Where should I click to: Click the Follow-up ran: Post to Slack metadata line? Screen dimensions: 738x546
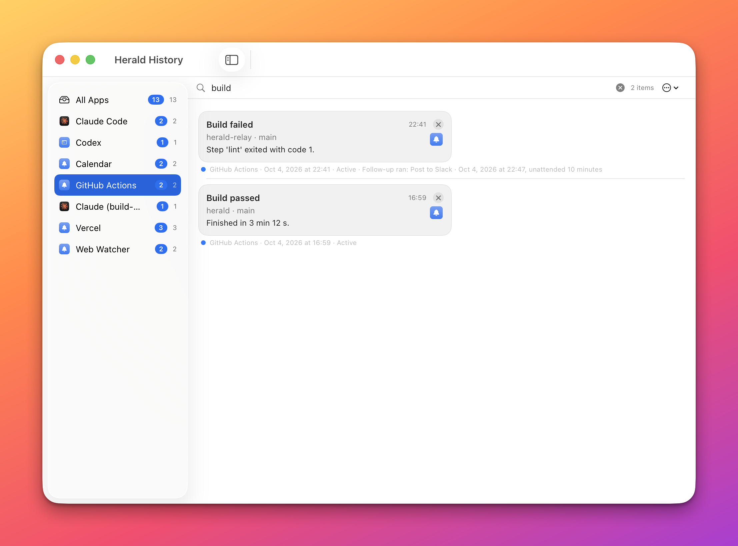click(x=406, y=169)
